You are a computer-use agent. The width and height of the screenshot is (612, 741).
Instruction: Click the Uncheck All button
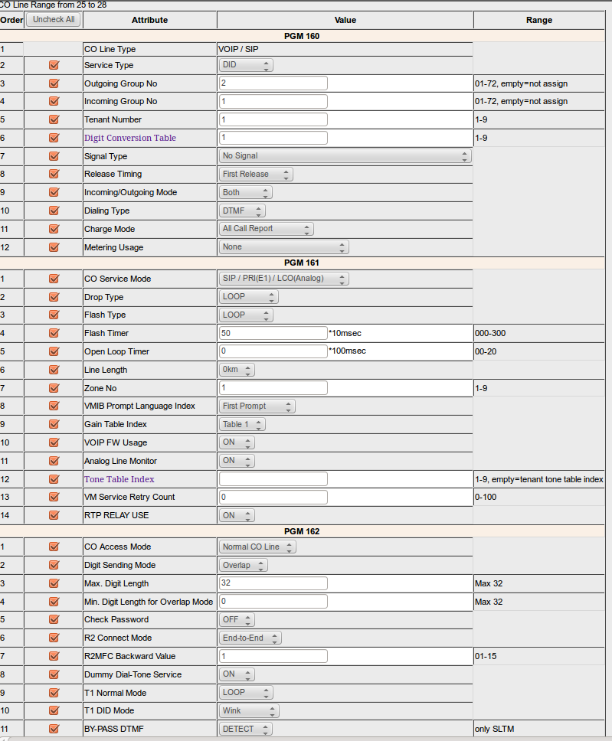coord(54,19)
